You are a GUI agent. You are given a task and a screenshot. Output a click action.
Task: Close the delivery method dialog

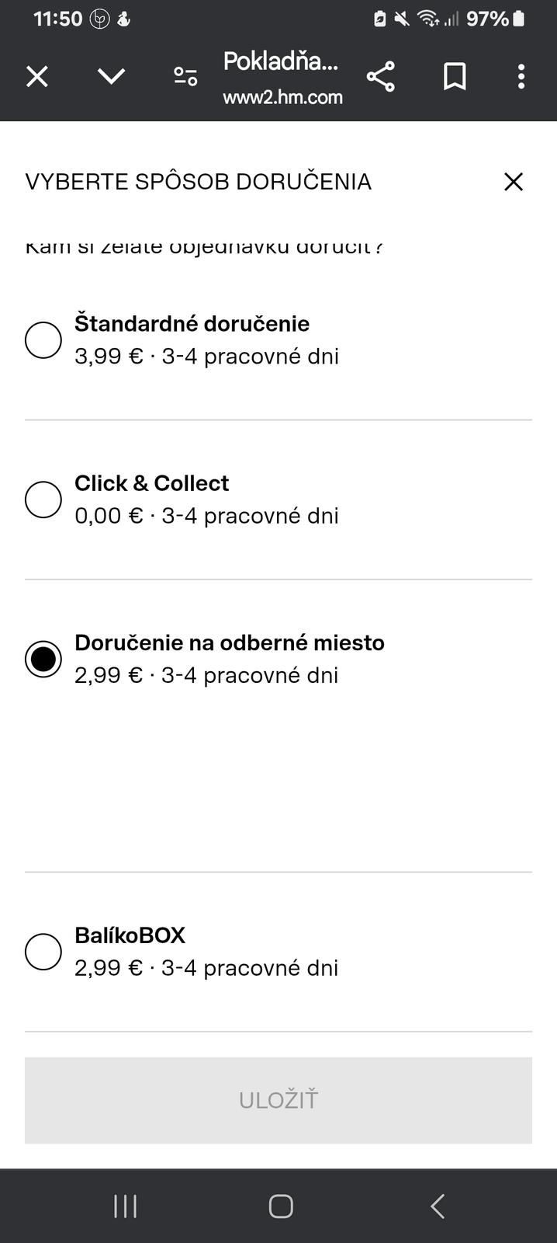[x=514, y=182]
